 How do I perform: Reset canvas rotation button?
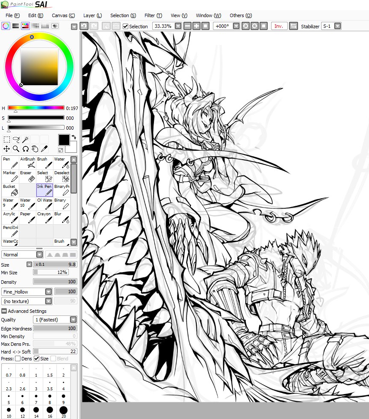click(263, 26)
